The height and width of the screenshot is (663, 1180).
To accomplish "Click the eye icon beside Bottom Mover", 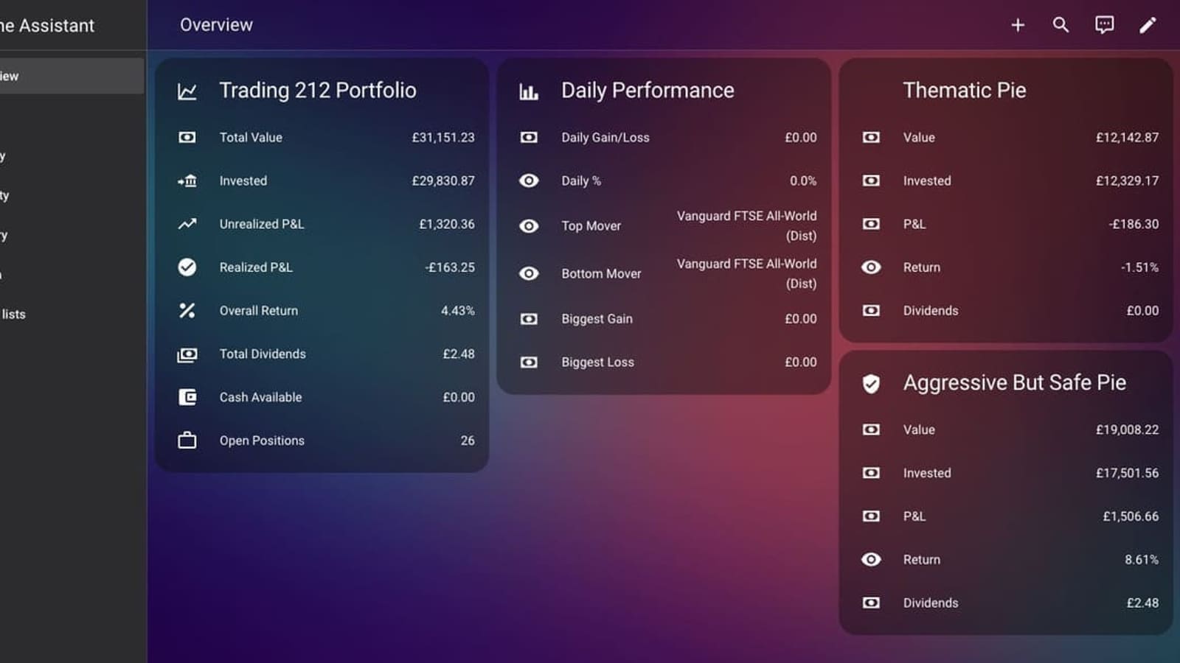I will [529, 273].
